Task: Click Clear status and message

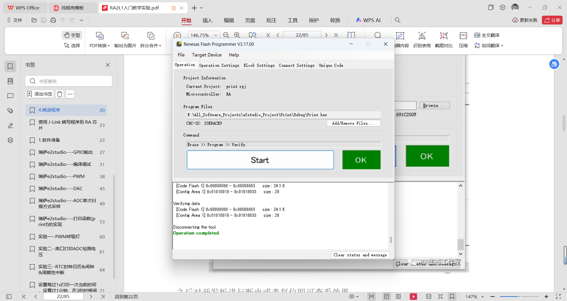Action: 360,255
